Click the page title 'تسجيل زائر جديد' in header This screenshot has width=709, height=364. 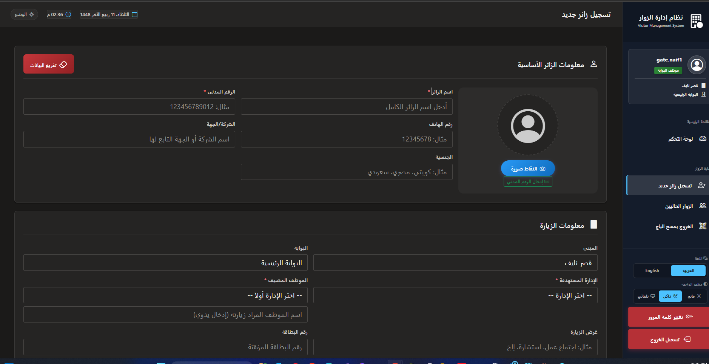(x=586, y=14)
